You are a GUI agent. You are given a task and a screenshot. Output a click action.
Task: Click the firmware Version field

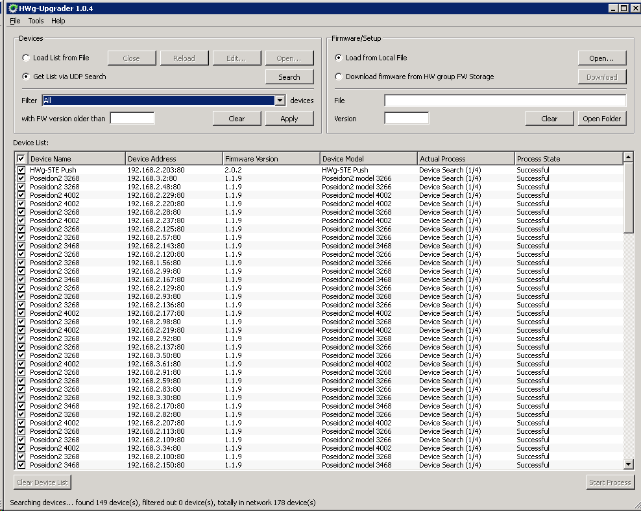[x=406, y=119]
